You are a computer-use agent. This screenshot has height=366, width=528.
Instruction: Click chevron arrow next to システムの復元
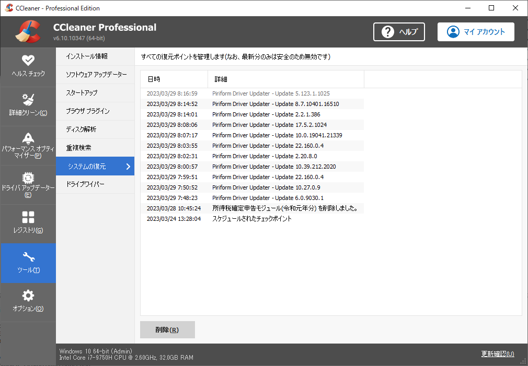128,166
